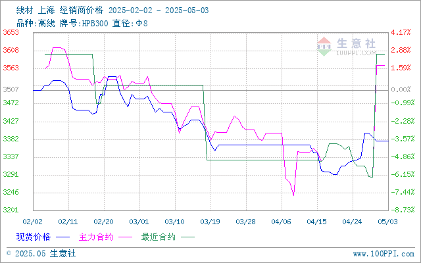
Task: Click the green 最近合约 legend line swatch
Action: click(187, 237)
